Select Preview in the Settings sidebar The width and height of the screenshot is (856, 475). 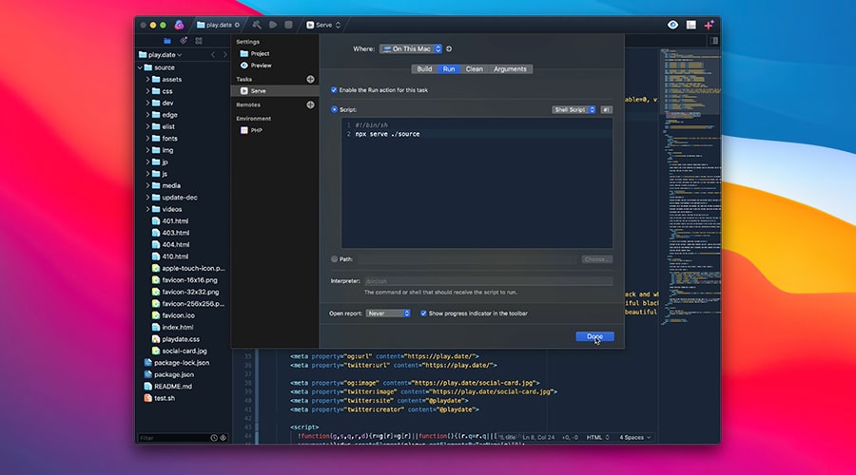pos(261,66)
